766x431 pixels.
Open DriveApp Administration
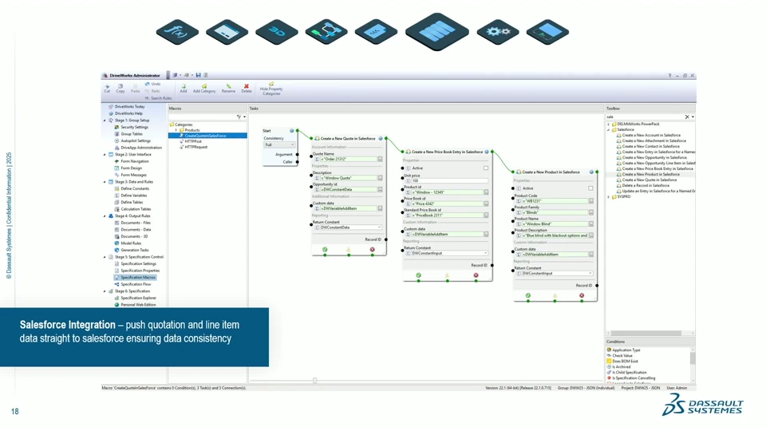tap(140, 148)
